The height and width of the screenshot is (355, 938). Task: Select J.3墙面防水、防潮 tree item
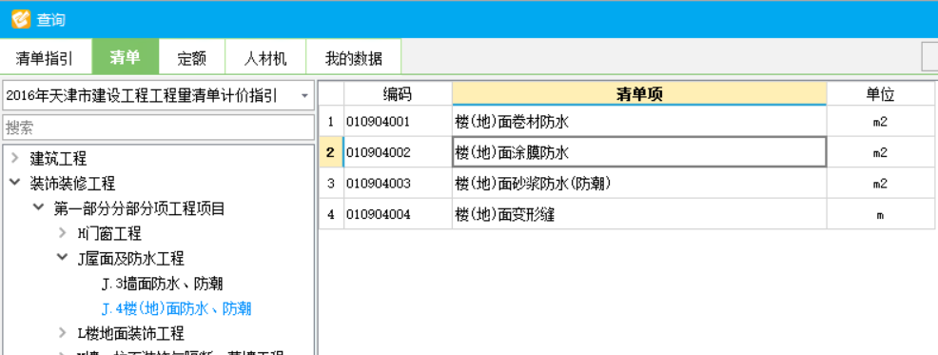coord(162,284)
